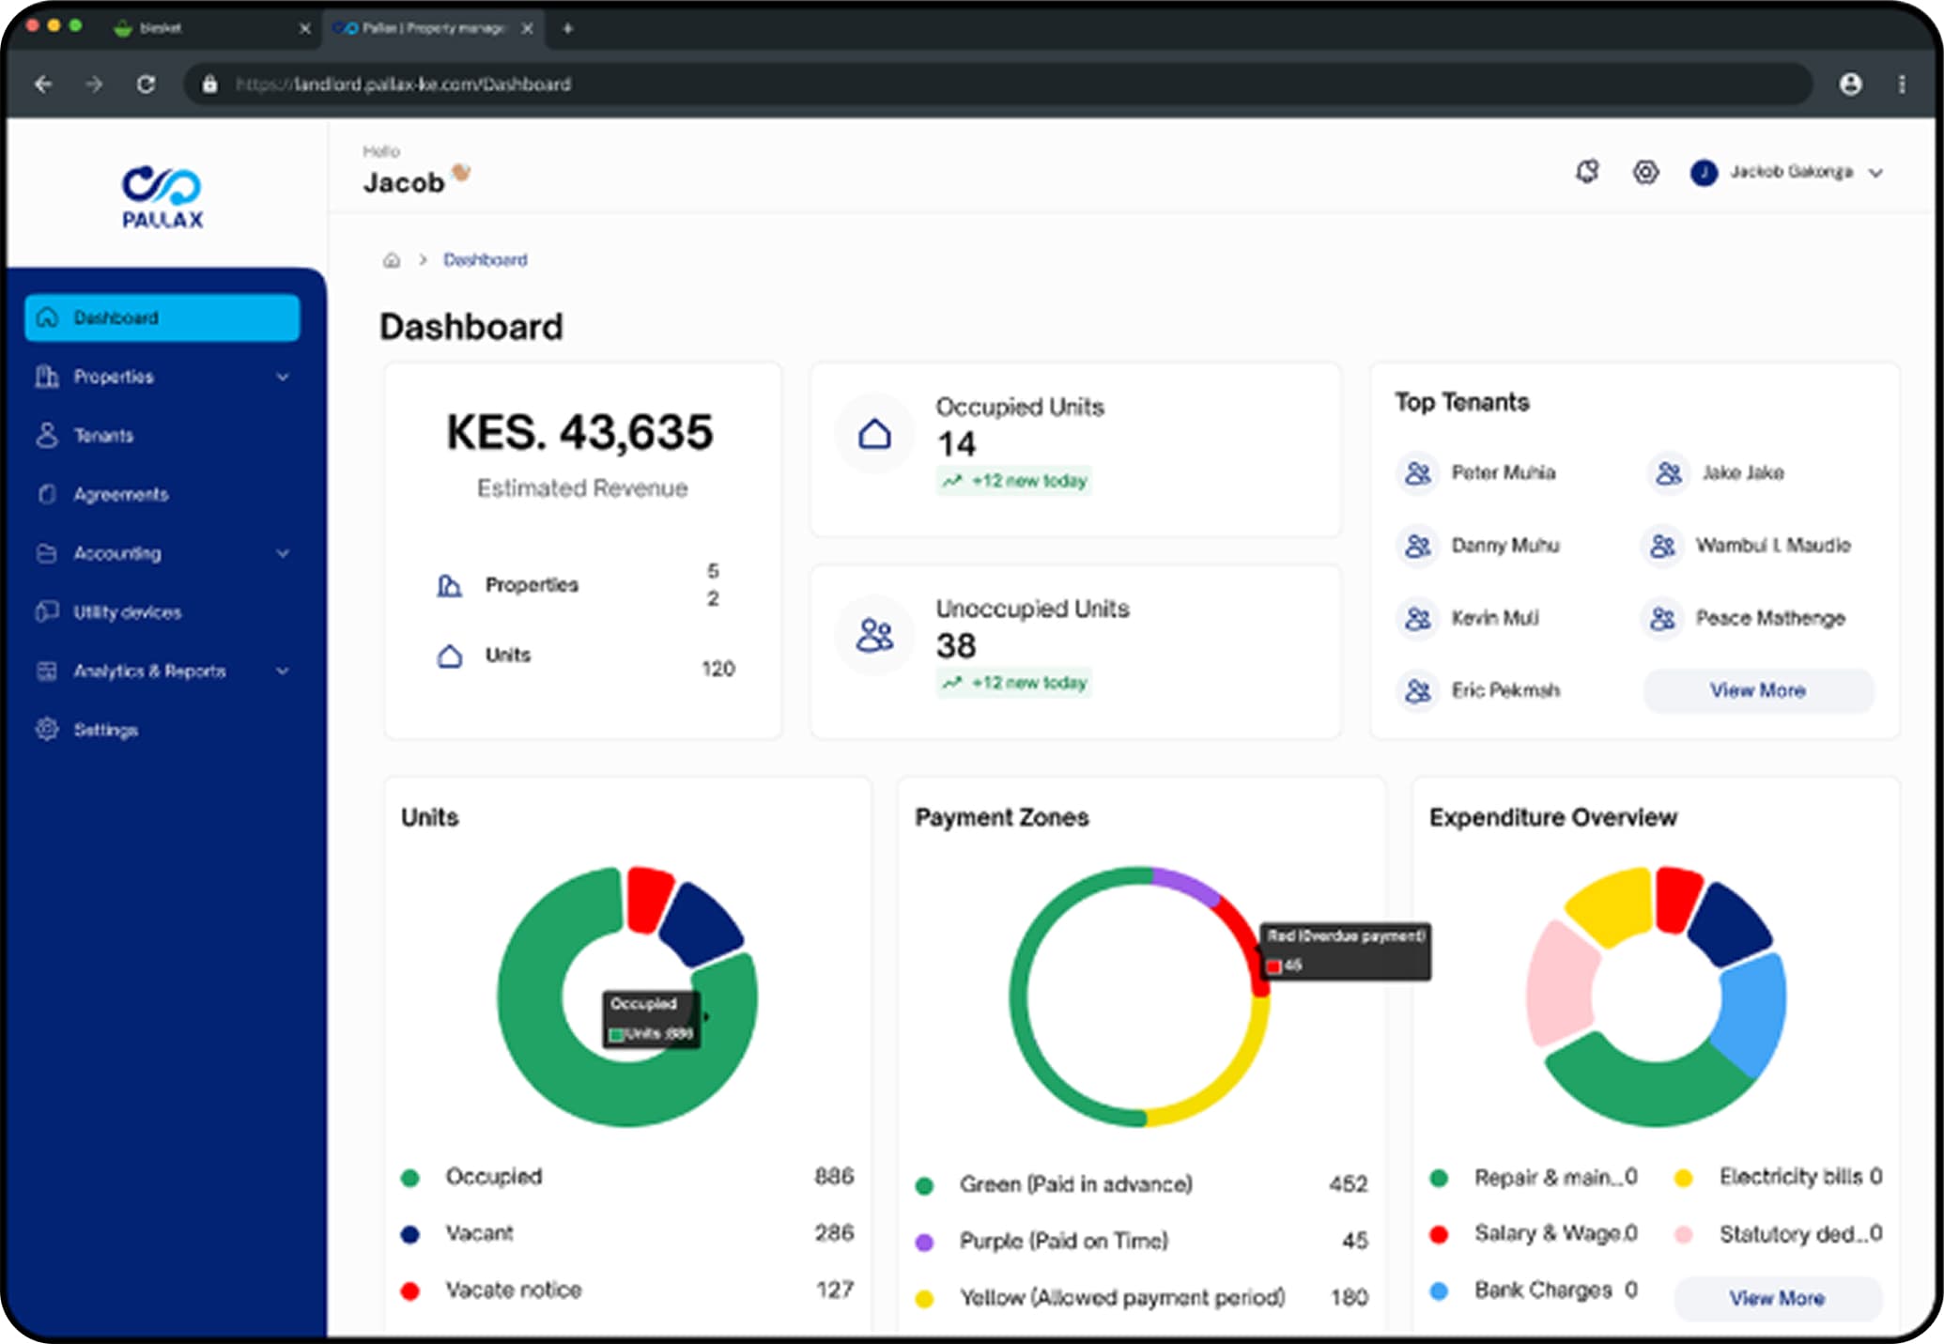1944x1344 pixels.
Task: Click the +12 new today badge under Unoccupied Units
Action: pos(1014,683)
